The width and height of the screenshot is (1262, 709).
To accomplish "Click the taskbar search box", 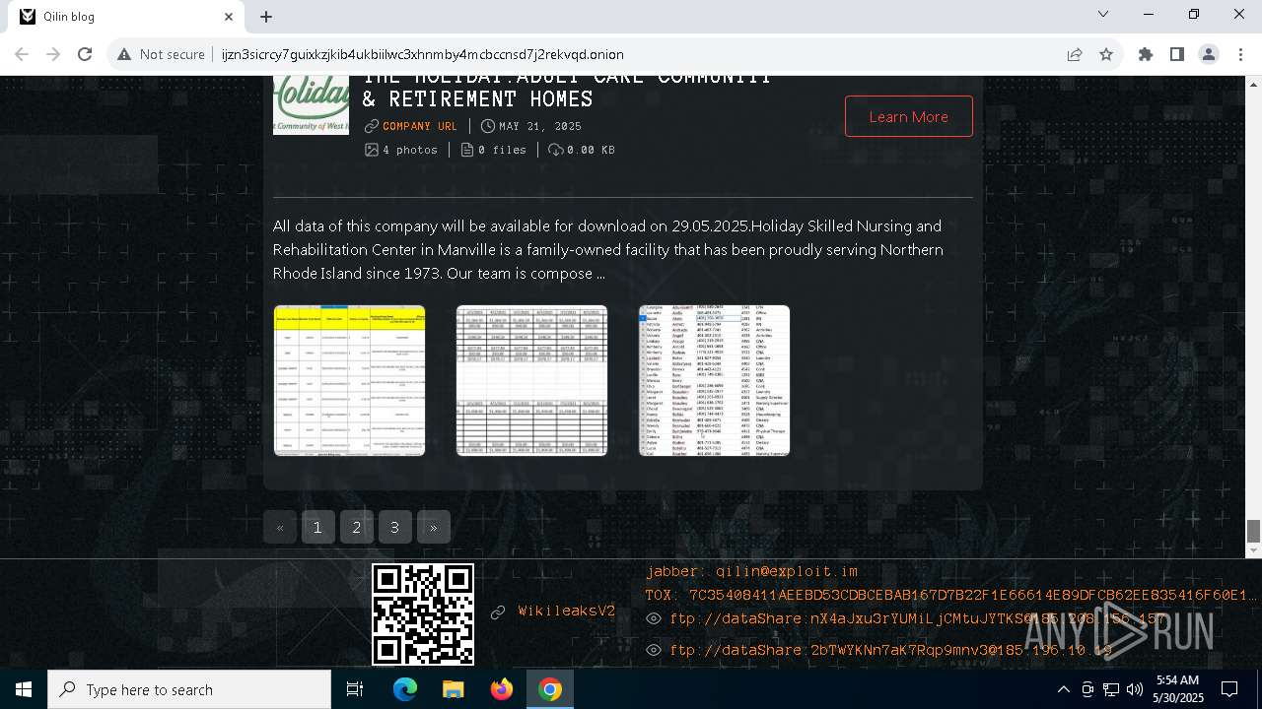I will [189, 689].
